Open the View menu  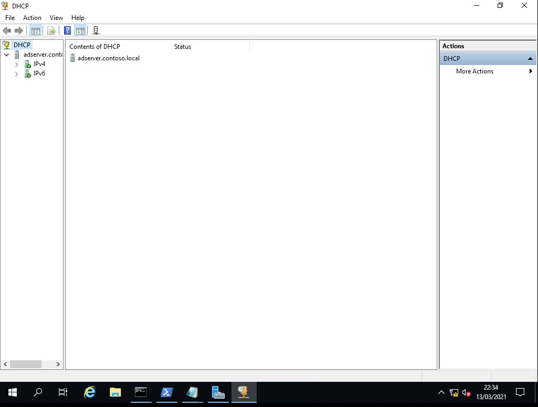point(56,18)
